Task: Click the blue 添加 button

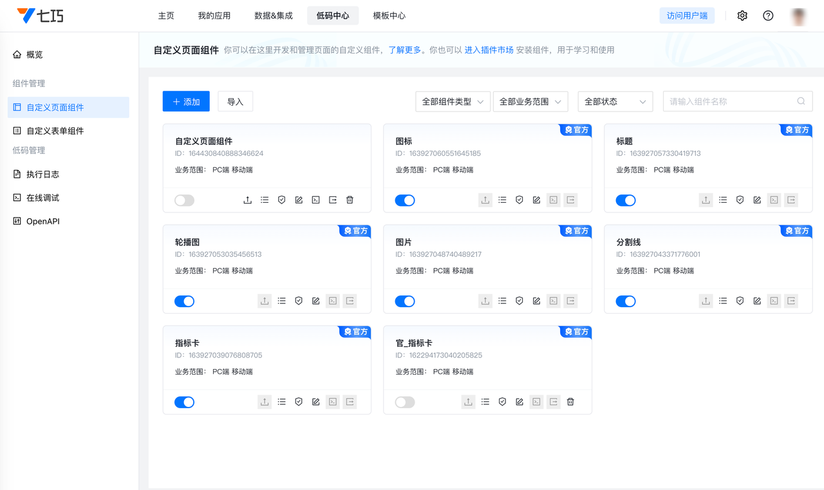Action: (x=186, y=102)
